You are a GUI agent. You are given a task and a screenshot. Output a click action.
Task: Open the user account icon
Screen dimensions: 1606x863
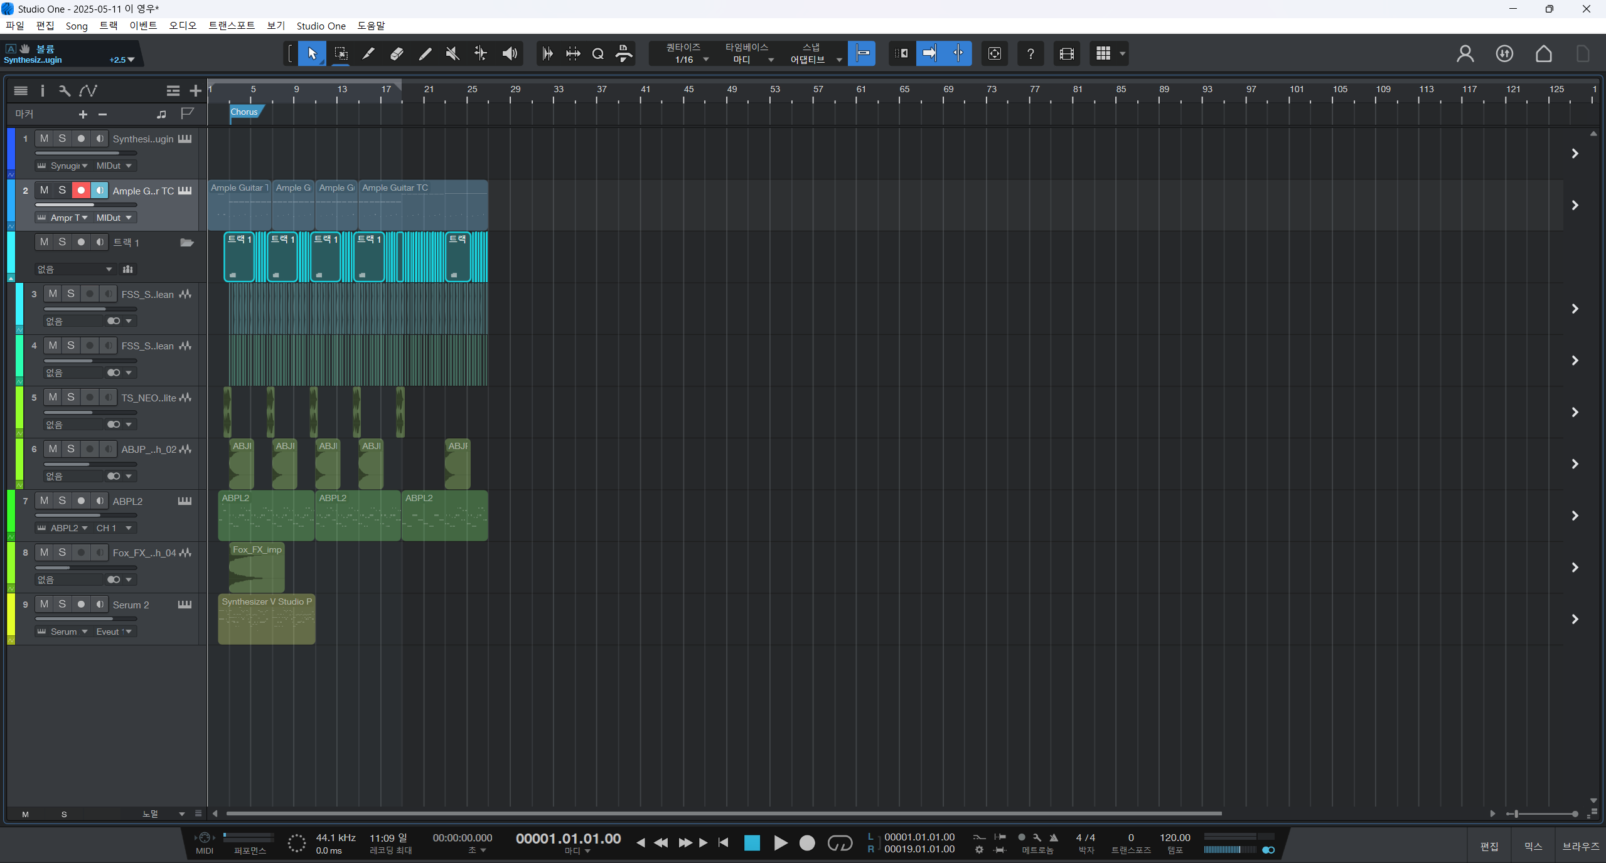point(1465,53)
